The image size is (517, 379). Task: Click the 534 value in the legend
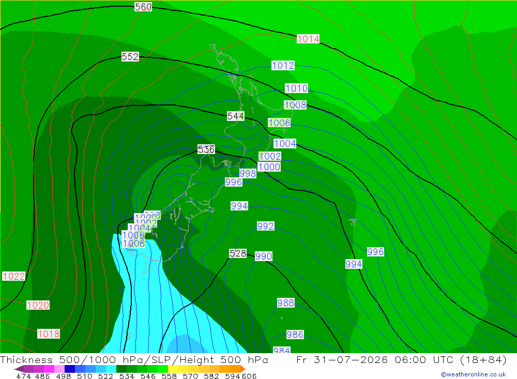pos(127,376)
